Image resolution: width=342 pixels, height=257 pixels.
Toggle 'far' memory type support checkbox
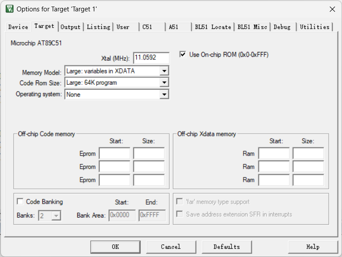[180, 201]
